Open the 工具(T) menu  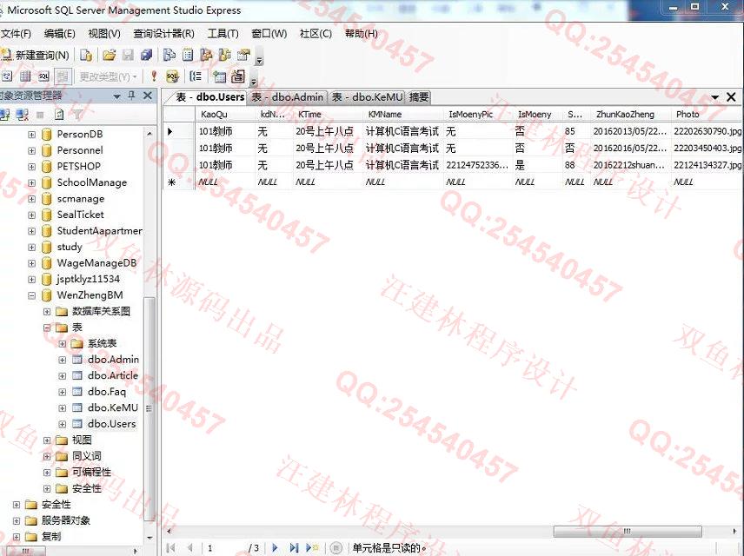223,34
